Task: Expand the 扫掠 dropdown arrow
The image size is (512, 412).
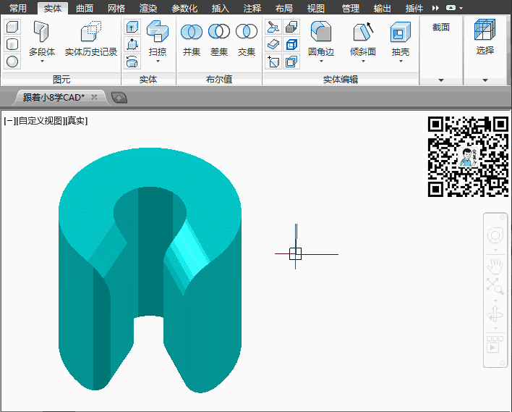Action: pos(158,61)
